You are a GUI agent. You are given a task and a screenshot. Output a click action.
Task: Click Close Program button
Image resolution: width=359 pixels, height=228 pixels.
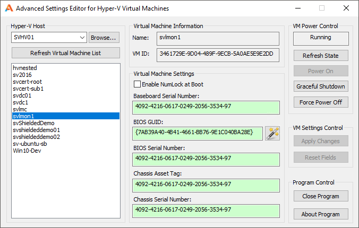click(x=321, y=196)
